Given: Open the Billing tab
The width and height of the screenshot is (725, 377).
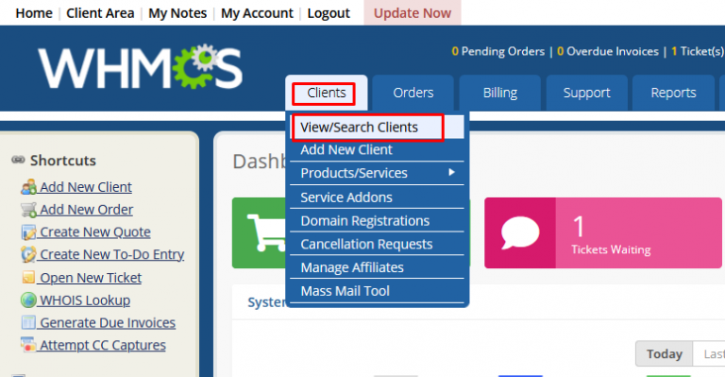Looking at the screenshot, I should click(499, 93).
